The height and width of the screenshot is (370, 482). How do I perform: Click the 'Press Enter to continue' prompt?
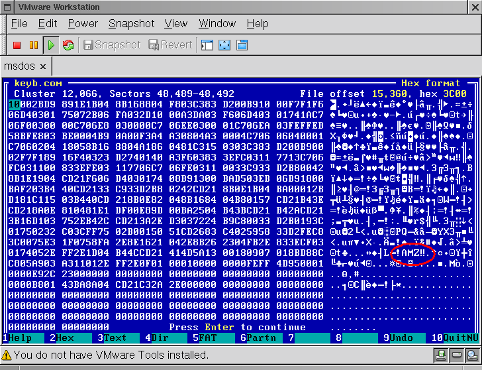(x=237, y=327)
